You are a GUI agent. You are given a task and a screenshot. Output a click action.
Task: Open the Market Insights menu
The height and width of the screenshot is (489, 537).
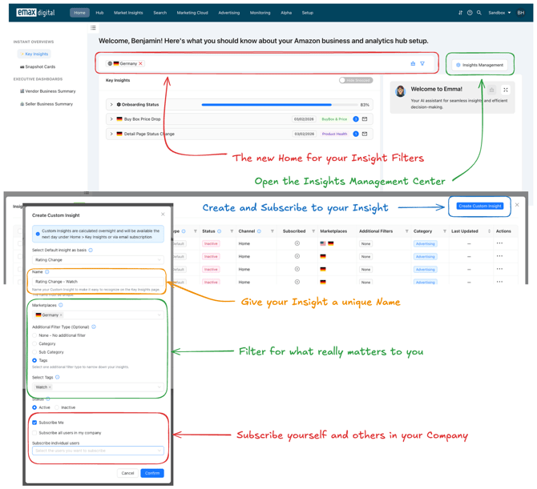(x=128, y=13)
